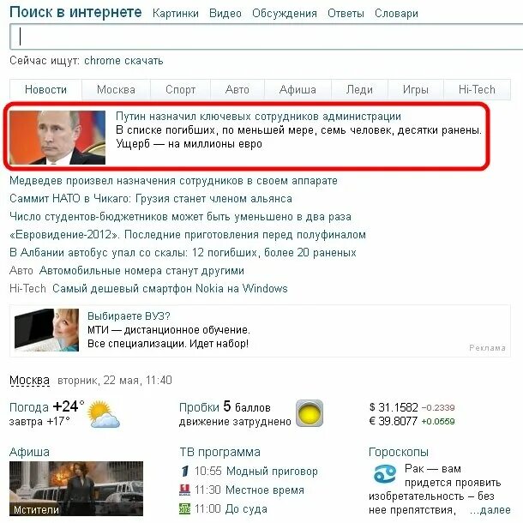Click the green NTV channel icon
The image size is (523, 523).
185,509
